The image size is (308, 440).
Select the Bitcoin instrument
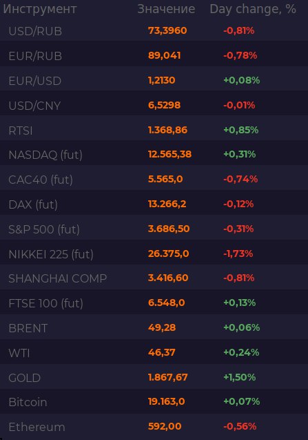28,402
